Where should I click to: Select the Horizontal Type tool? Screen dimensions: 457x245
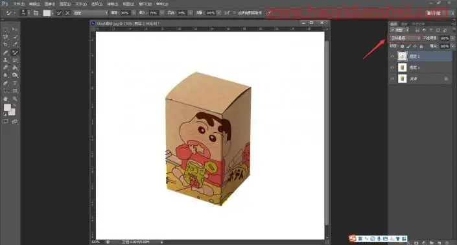[x=15, y=84]
